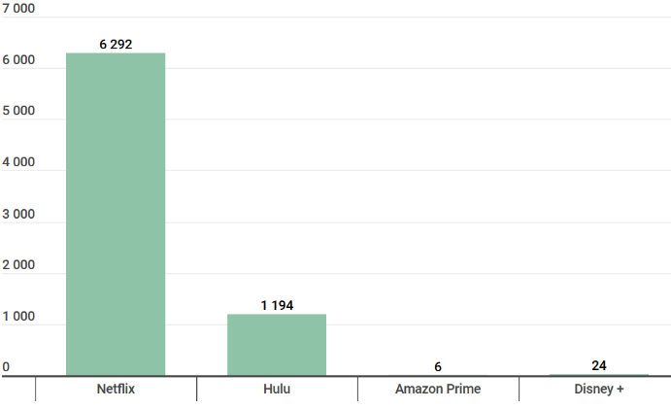The image size is (671, 409).
Task: Click the Netflix x-axis label
Action: pyautogui.click(x=116, y=390)
